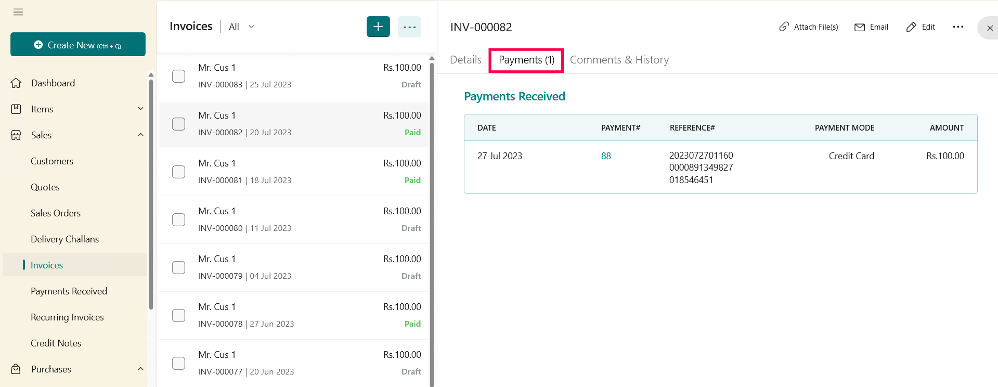
Task: Open the All invoices filter dropdown
Action: coord(242,27)
